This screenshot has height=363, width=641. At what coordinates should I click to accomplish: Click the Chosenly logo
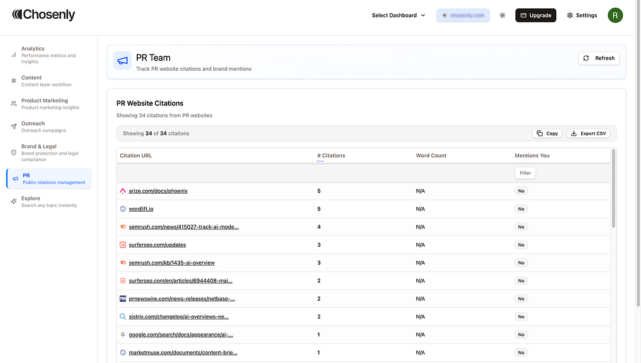[44, 15]
